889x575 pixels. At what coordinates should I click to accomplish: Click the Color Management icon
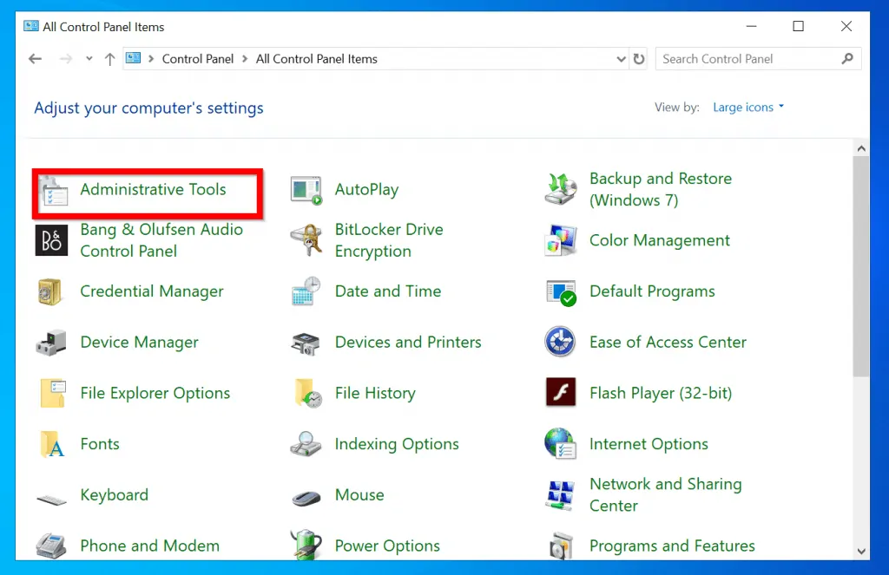561,240
